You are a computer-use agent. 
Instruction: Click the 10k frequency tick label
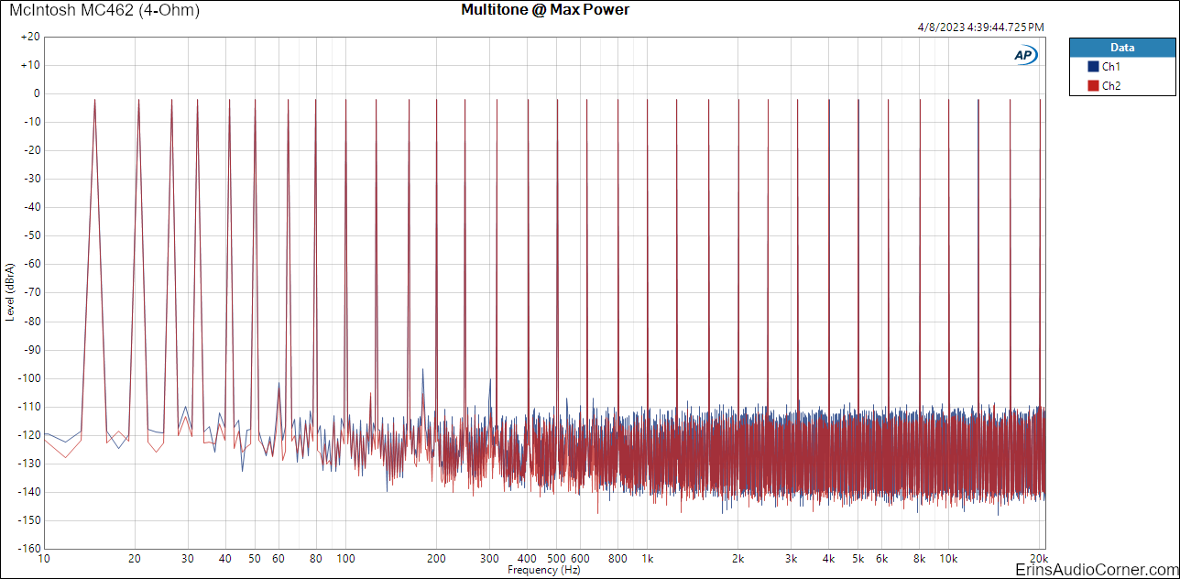tap(948, 558)
